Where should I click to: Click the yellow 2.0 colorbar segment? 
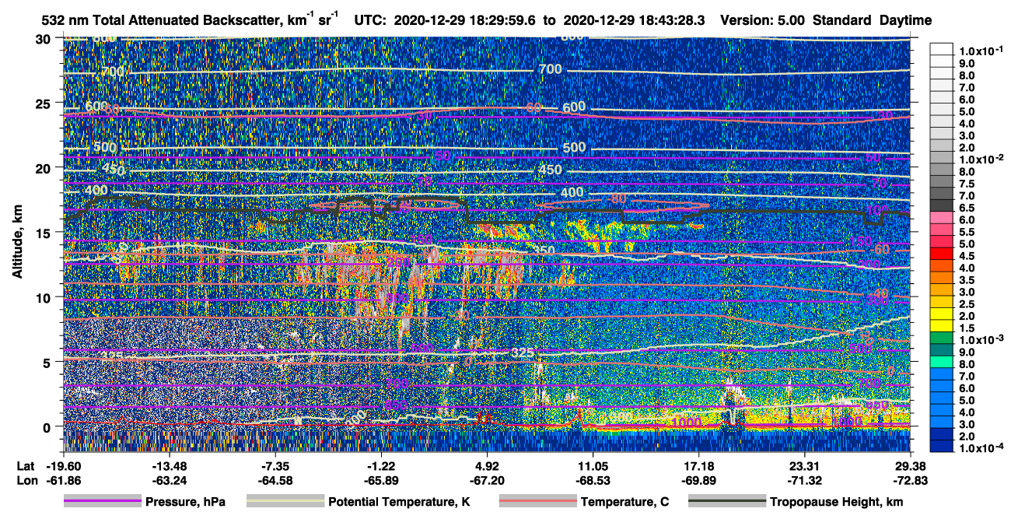click(x=943, y=317)
